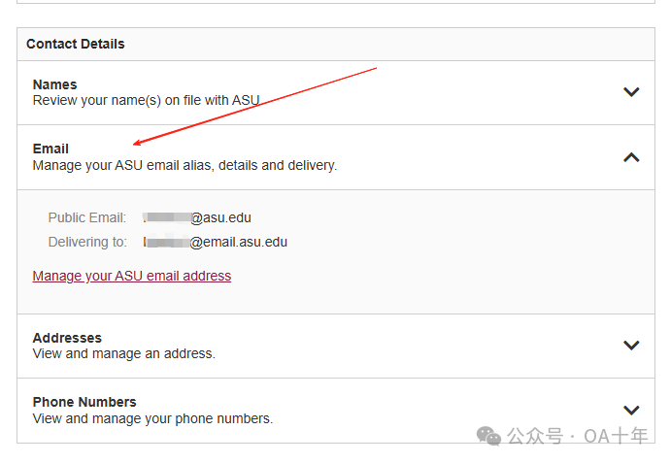Click 'View and manage your phone numbers' text

click(152, 418)
